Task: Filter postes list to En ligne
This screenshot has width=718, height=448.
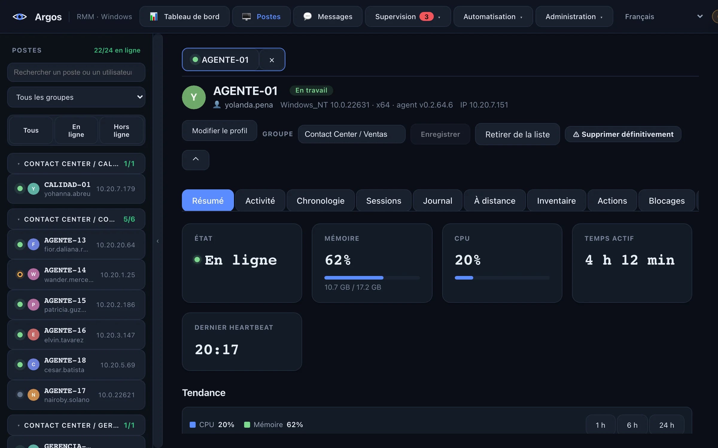Action: (x=76, y=130)
